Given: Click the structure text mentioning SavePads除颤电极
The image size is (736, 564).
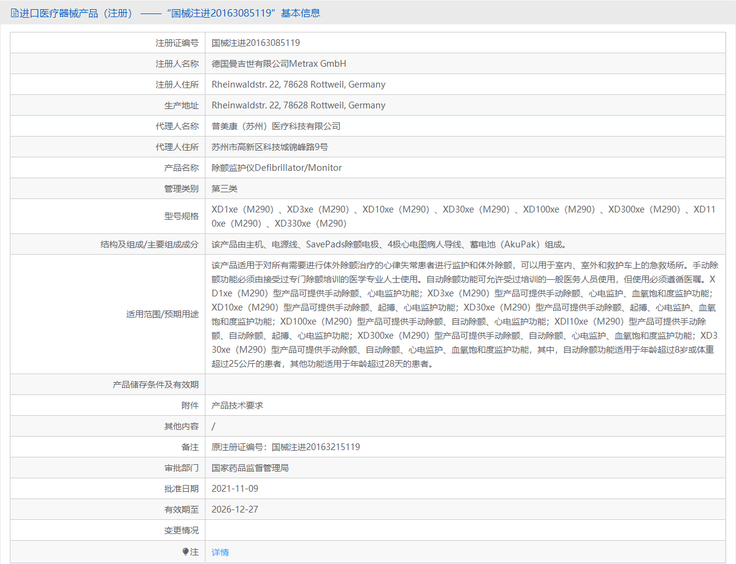Looking at the screenshot, I should 389,244.
